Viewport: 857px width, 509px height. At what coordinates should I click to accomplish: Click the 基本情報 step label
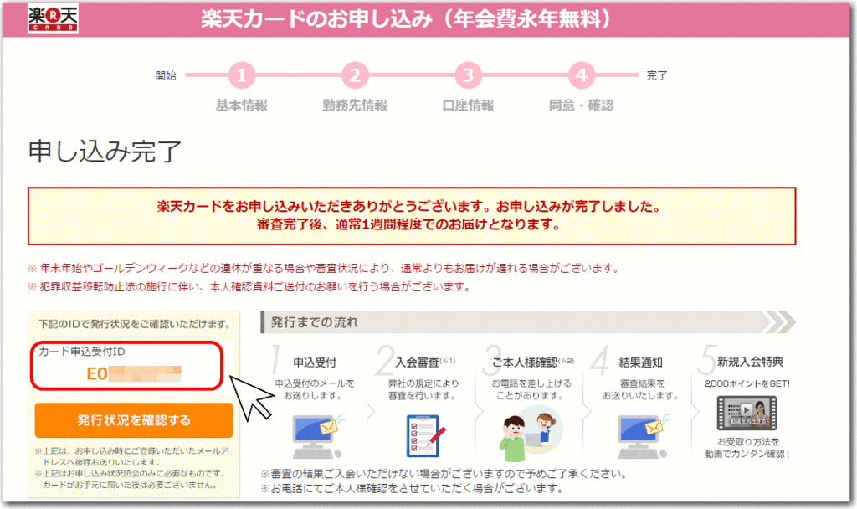coord(242,105)
